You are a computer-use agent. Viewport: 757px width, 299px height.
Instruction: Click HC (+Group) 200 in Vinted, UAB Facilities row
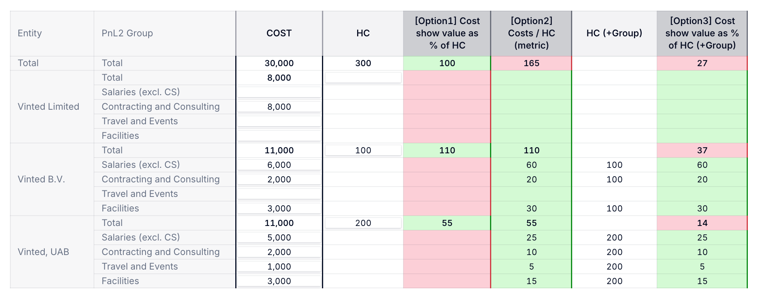(615, 281)
